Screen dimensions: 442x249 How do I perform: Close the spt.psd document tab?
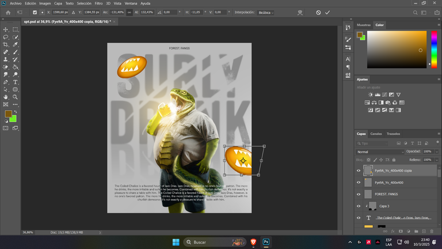pyautogui.click(x=114, y=22)
